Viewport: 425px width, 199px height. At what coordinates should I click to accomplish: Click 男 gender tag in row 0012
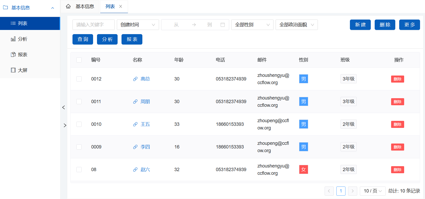(x=303, y=79)
